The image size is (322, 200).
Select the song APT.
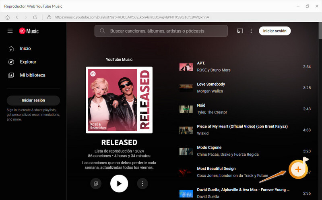[201, 63]
